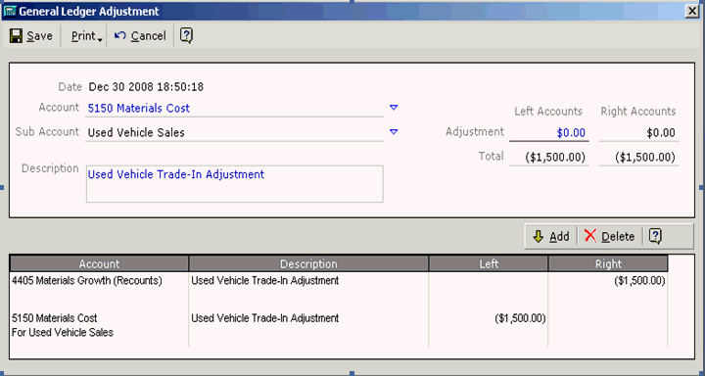Click the Description text box
This screenshot has width=705, height=376.
235,184
